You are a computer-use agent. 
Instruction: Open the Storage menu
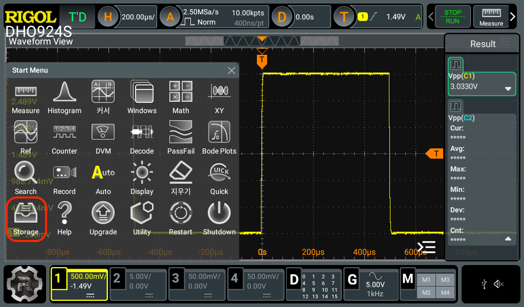26,218
